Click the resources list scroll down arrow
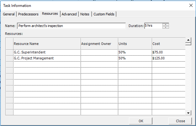 click(188, 113)
